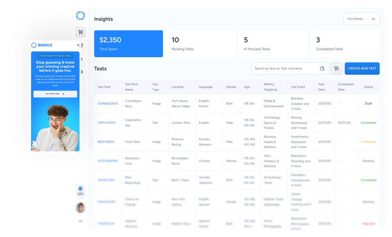
Task: Select the $2,350 Total Spent card
Action: 129,44
